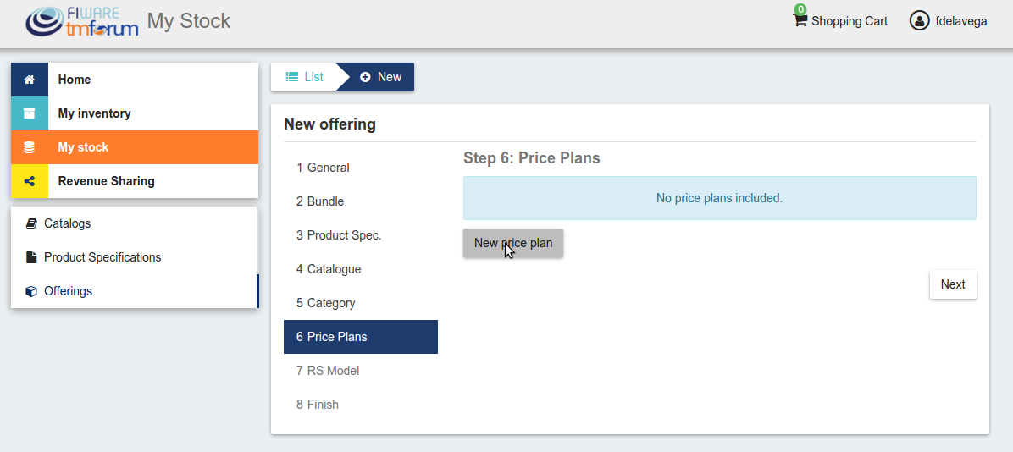Select step 6 Price Plans

pos(361,337)
